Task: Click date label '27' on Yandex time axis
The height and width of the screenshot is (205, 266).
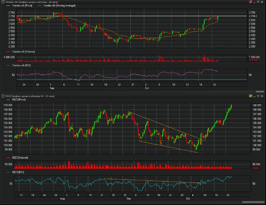Action: [x=133, y=85]
